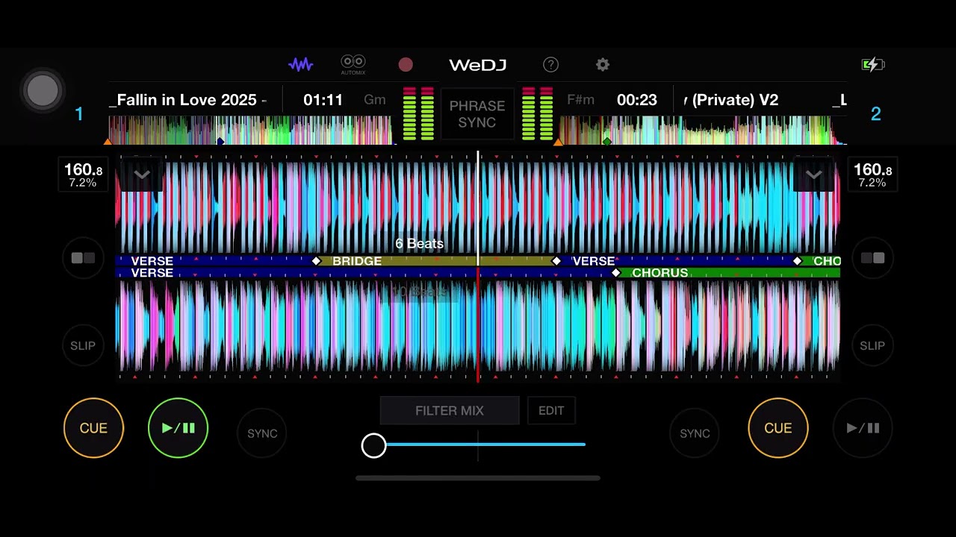Click the filter mix crossfader handle
Screen dimensions: 956x537
[x=374, y=445]
